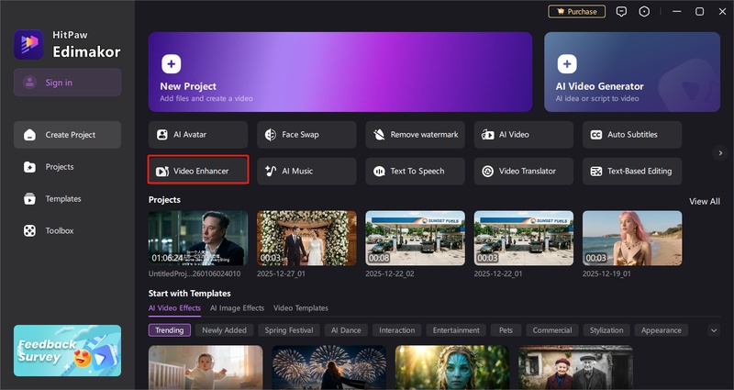The height and width of the screenshot is (390, 734).
Task: Open project 2025-12-19_01 beach thumbnail
Action: click(x=632, y=239)
